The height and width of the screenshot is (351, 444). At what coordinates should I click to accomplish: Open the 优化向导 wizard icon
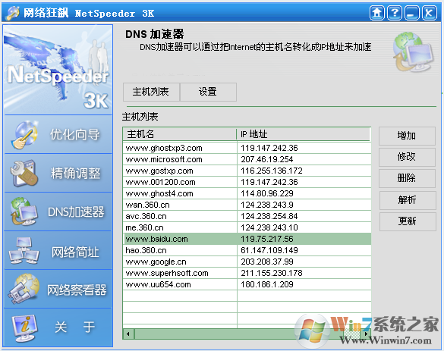click(24, 135)
